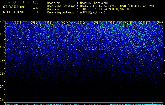Click the 0536 time marker
This screenshot has width=165, height=105.
tap(97, 23)
